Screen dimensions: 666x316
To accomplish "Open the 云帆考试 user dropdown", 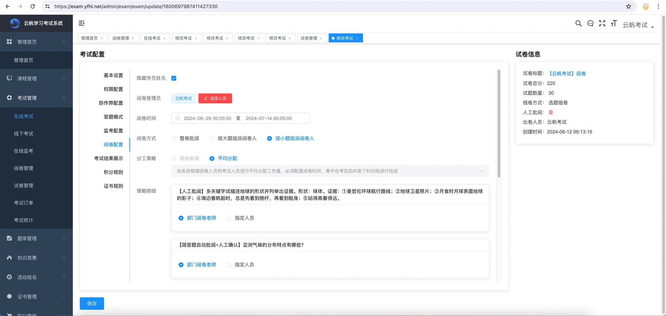I will click(638, 25).
